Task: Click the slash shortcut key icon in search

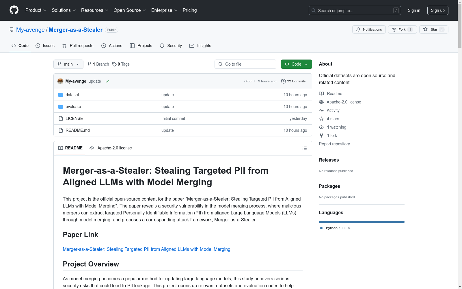Action: 396,10
